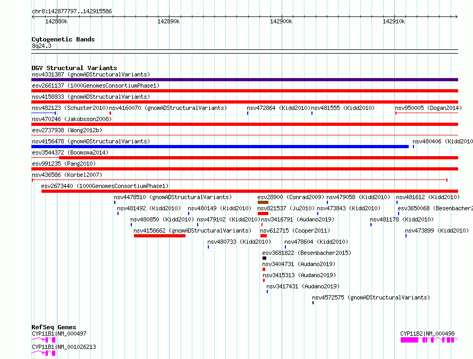Click nsv821537 Ju2010 variant label

click(286, 208)
